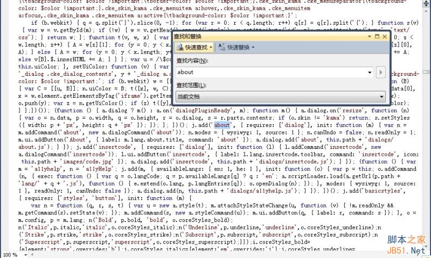Open the 100 % zoom level dropdown
Screen dimensions: 431x258
click(25, 255)
